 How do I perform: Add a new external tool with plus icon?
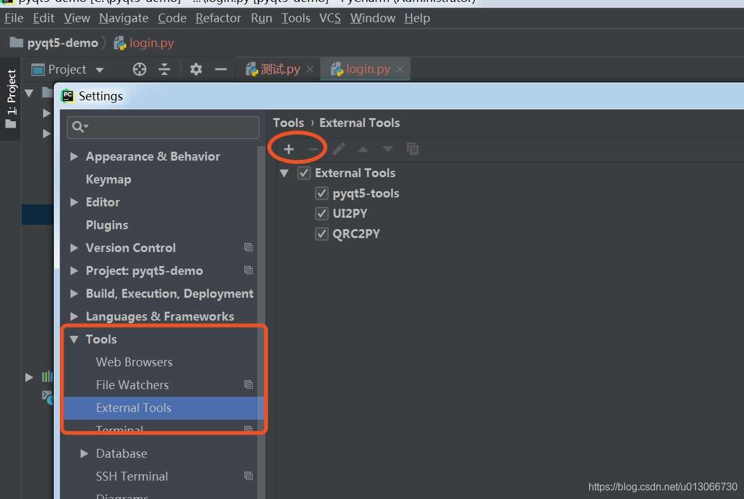288,149
